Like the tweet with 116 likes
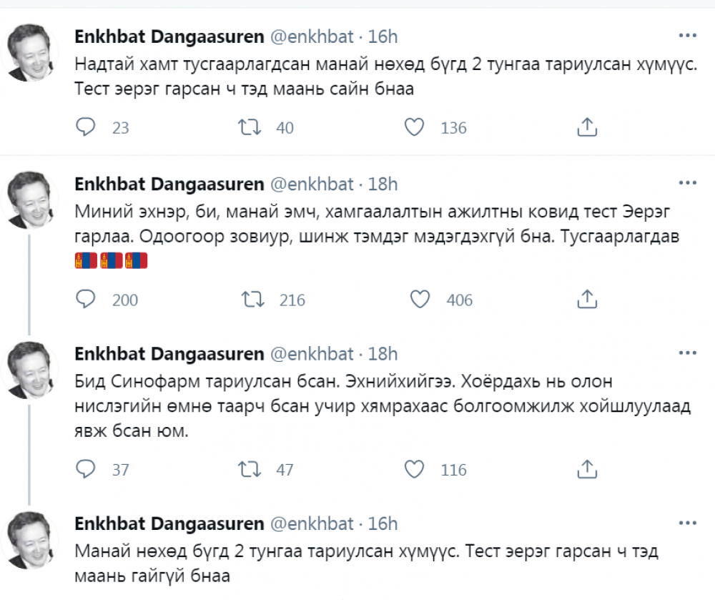The height and width of the screenshot is (600, 715). click(x=414, y=469)
